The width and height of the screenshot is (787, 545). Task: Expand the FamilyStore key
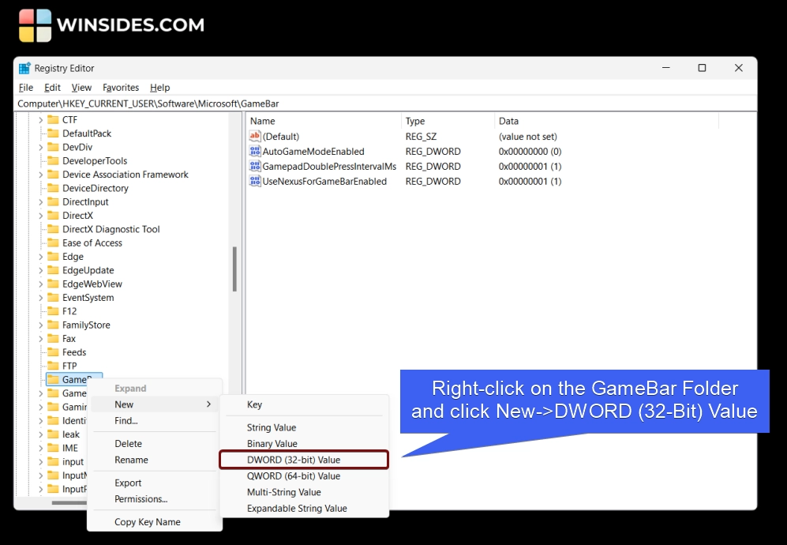(41, 325)
